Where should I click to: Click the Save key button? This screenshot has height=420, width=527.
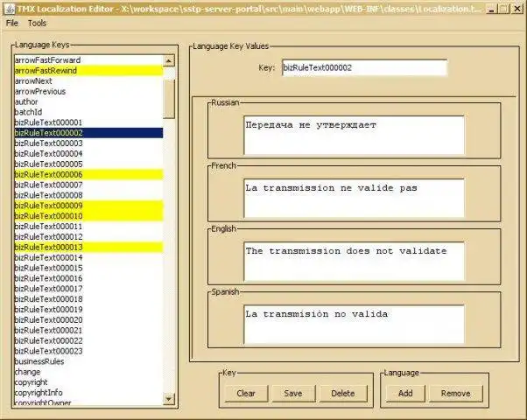coord(293,394)
